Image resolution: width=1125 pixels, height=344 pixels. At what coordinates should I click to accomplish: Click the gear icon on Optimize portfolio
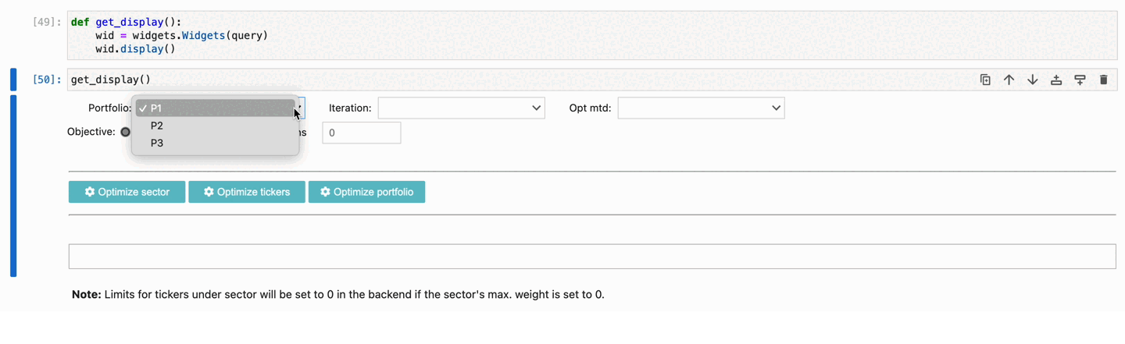click(325, 192)
